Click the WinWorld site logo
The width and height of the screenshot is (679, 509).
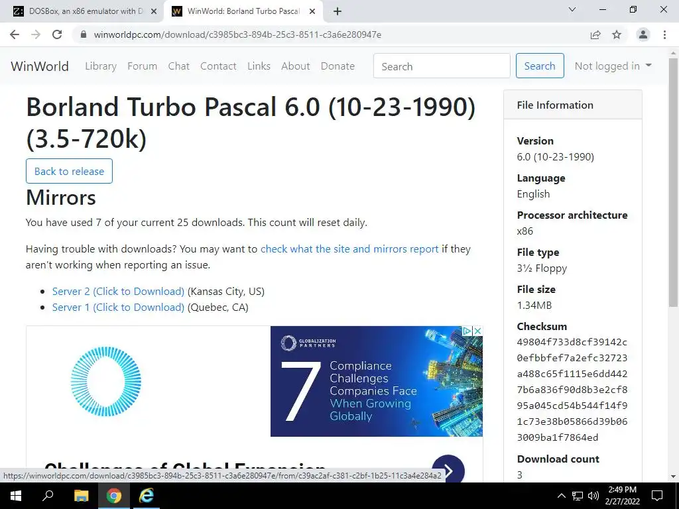pyautogui.click(x=39, y=66)
